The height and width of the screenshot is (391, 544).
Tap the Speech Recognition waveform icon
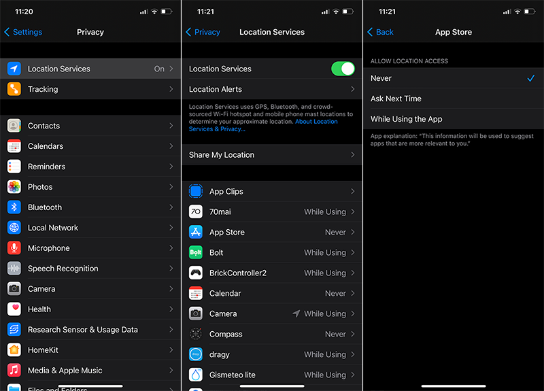point(14,268)
